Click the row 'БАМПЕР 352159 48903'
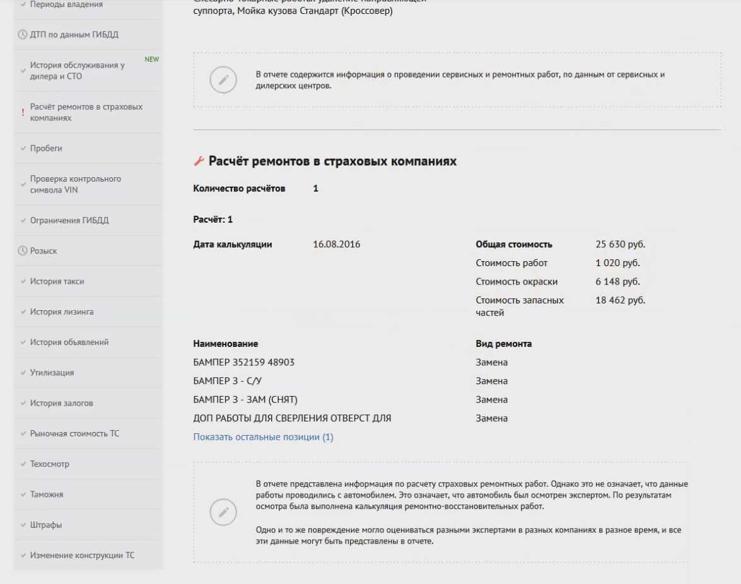 244,363
